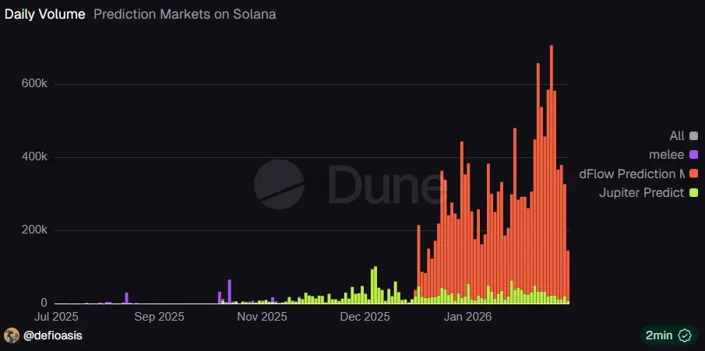The image size is (705, 351).
Task: Click the purple melee legend swatch
Action: click(694, 155)
